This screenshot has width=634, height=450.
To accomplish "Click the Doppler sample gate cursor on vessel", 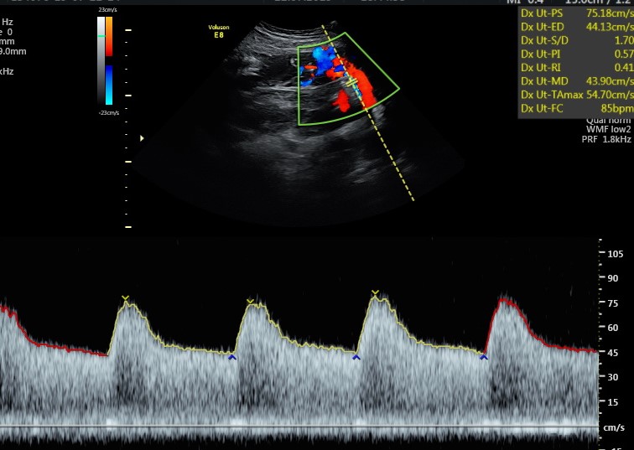I will [x=355, y=82].
